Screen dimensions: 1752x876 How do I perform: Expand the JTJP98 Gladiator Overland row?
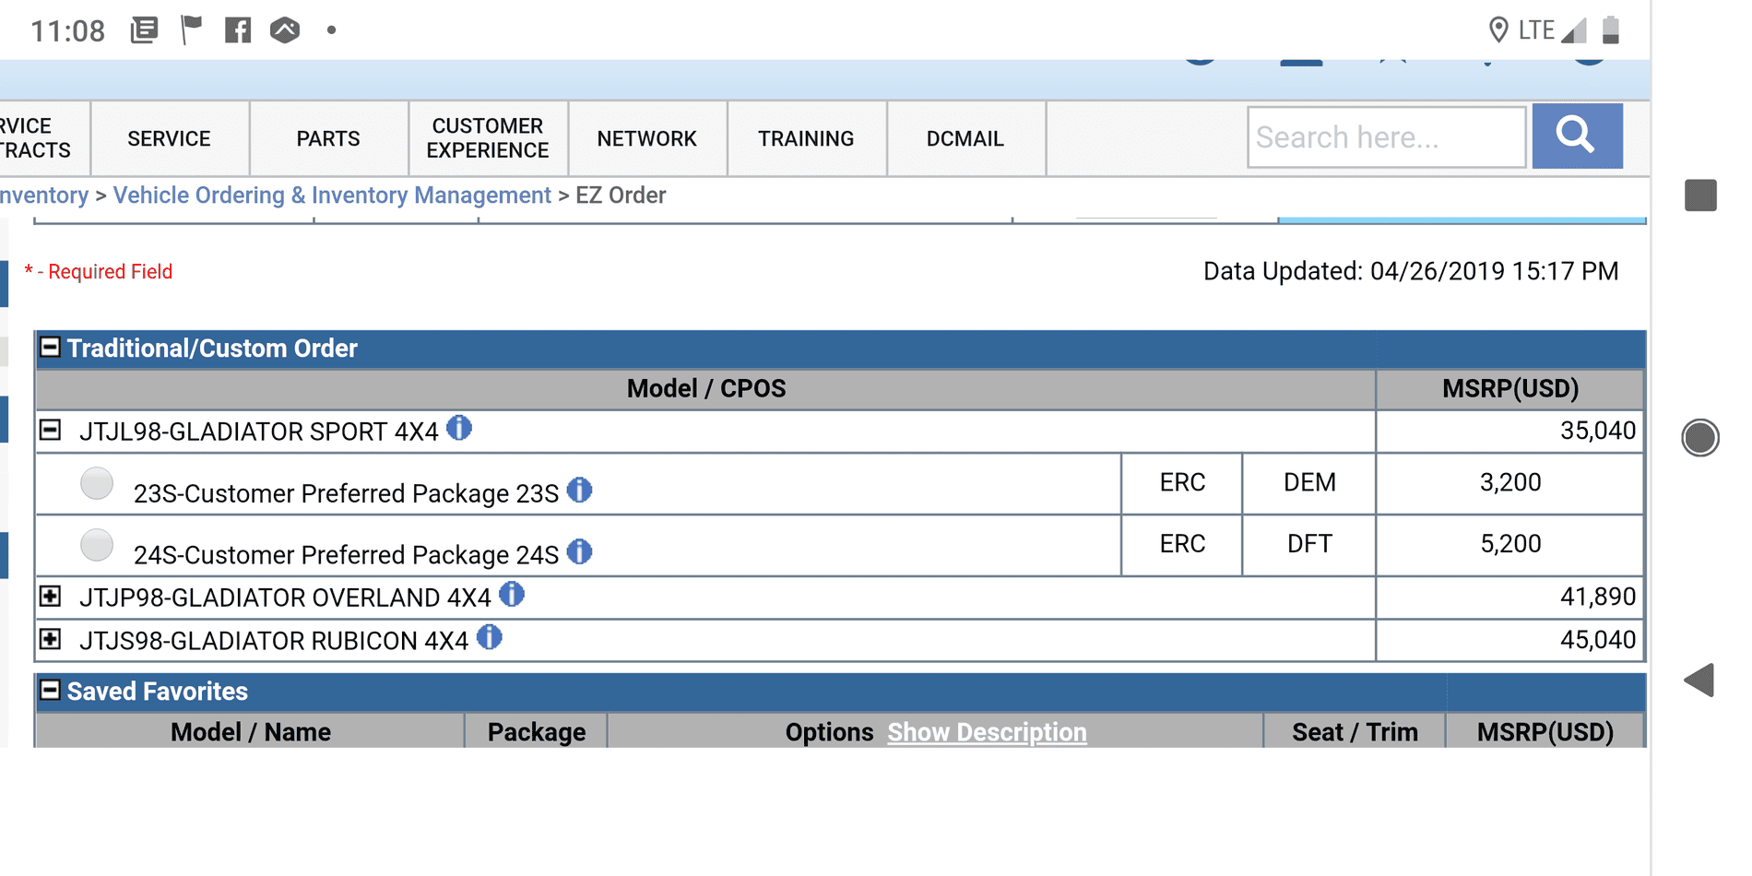pyautogui.click(x=50, y=596)
